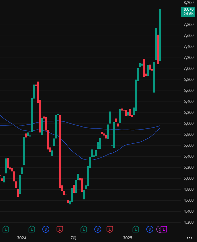This screenshot has height=242, width=197.
Task: Click the 6,400 price axis label
Action: pyautogui.click(x=189, y=102)
